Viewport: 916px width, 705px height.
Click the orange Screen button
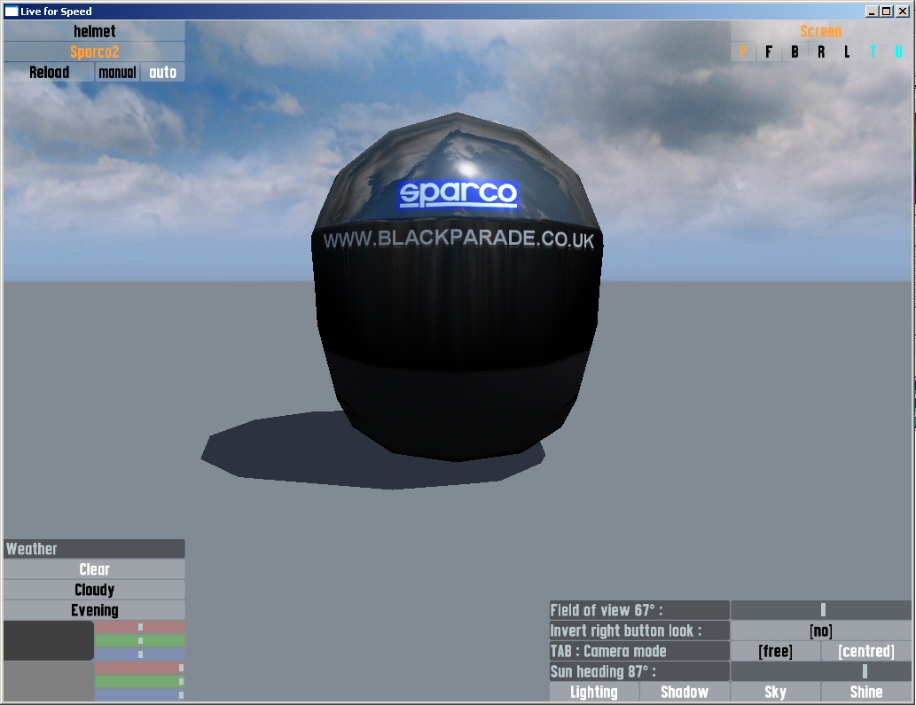821,31
